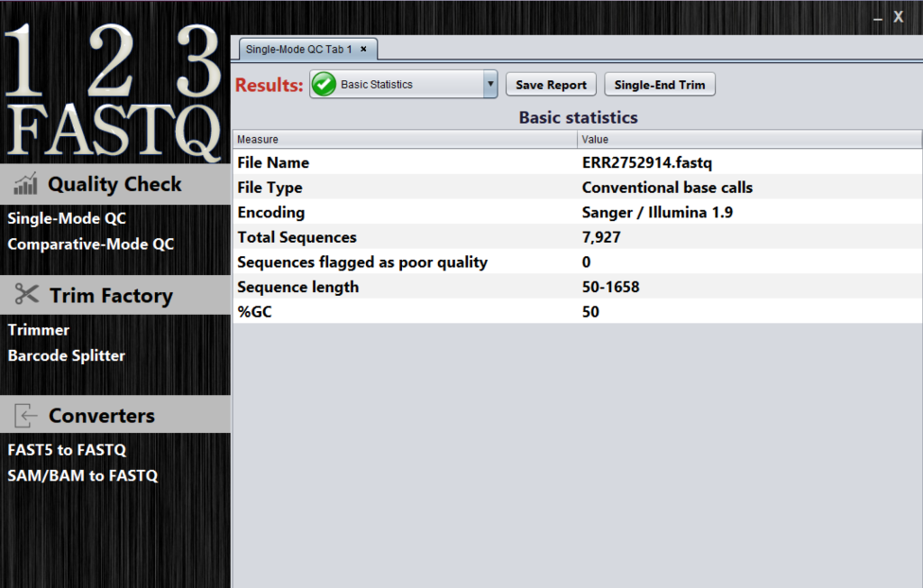Click the Single-End Trim button
This screenshot has width=923, height=588.
pyautogui.click(x=660, y=84)
